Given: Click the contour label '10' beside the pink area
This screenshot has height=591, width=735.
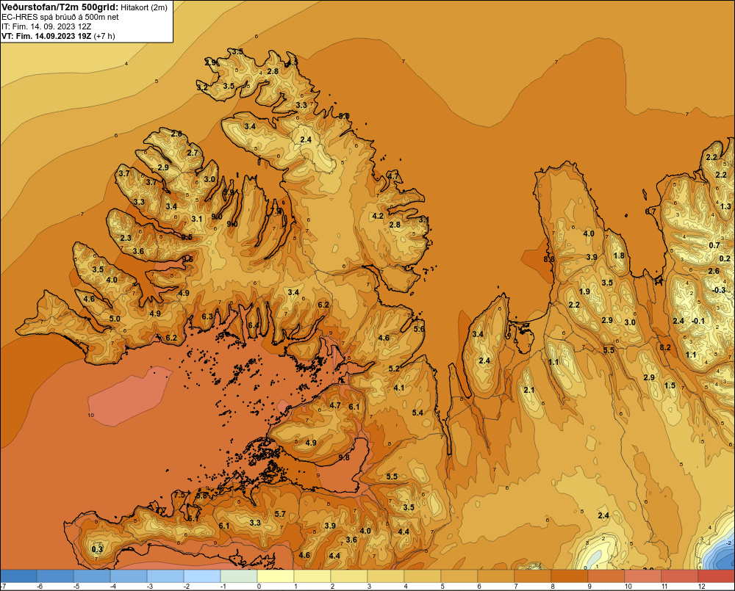Looking at the screenshot, I should (x=91, y=415).
